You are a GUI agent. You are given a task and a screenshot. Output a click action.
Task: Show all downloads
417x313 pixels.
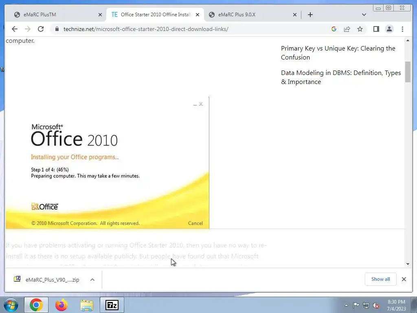381,279
